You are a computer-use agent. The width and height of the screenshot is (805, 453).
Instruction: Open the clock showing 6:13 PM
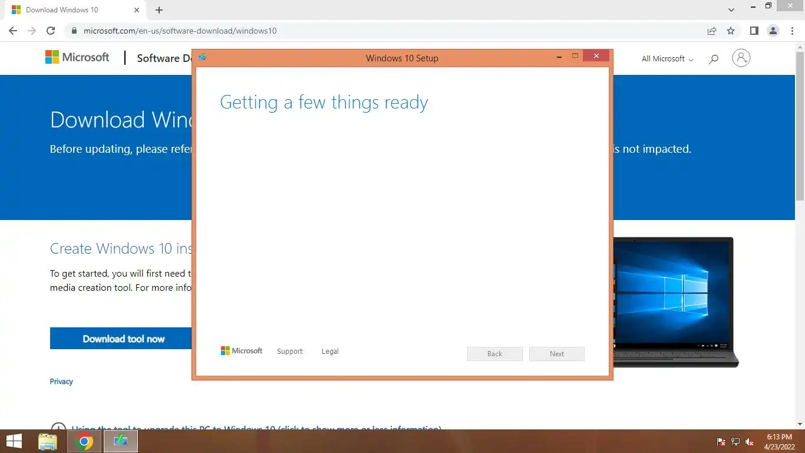[779, 442]
